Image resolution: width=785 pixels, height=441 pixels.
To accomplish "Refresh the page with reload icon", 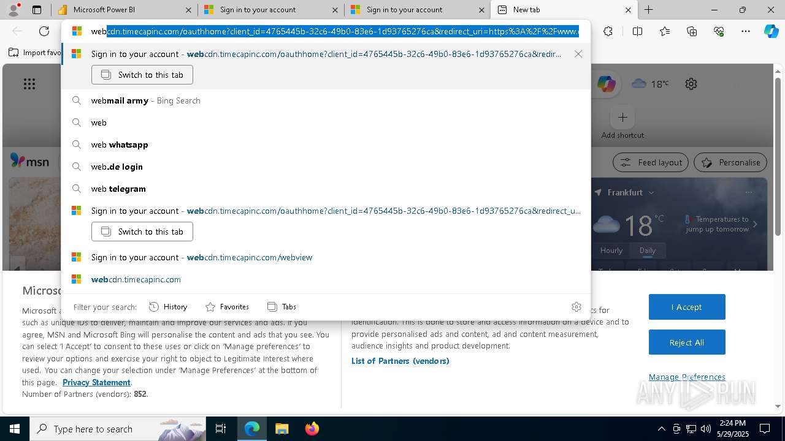I will 44,31.
